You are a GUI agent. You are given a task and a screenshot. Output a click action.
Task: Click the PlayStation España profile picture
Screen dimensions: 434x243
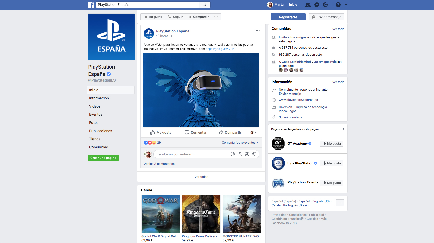coord(111,37)
